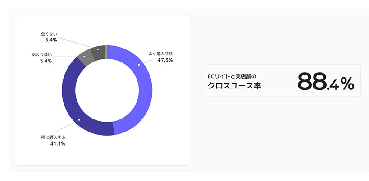Screen dimensions: 369x181
Task: Click the よく購入する label text
Action: pyautogui.click(x=160, y=53)
